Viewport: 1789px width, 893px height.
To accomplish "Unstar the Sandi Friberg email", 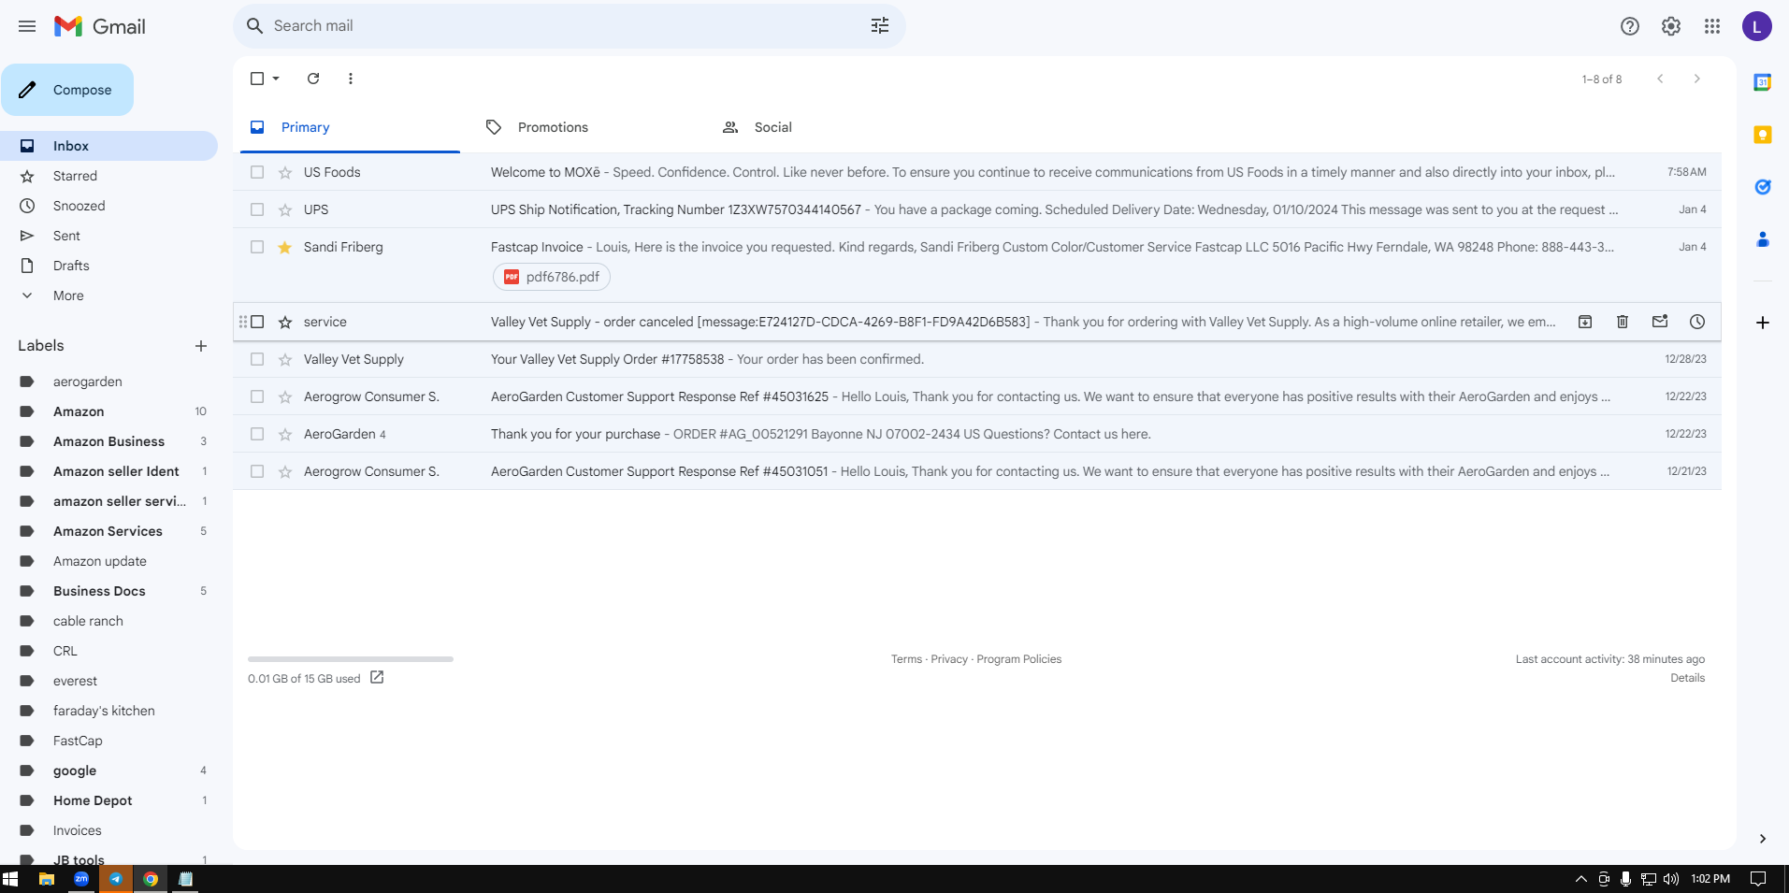I will coord(285,247).
